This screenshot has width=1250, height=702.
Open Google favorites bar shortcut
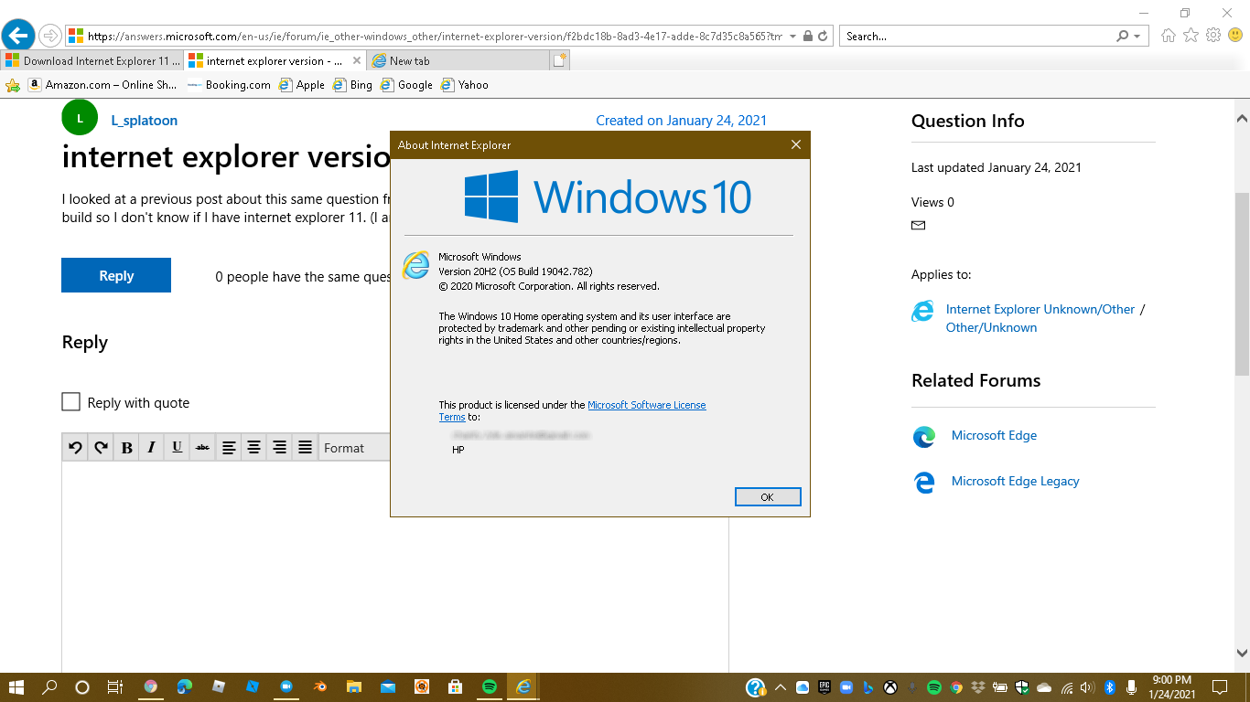click(406, 85)
